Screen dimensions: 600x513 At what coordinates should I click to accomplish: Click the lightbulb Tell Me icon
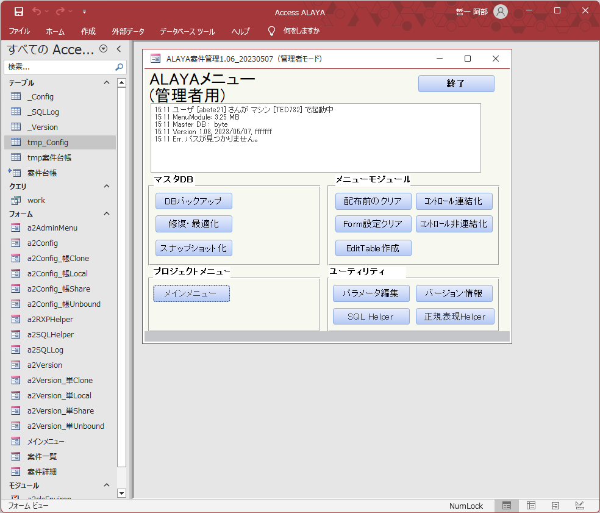click(271, 31)
